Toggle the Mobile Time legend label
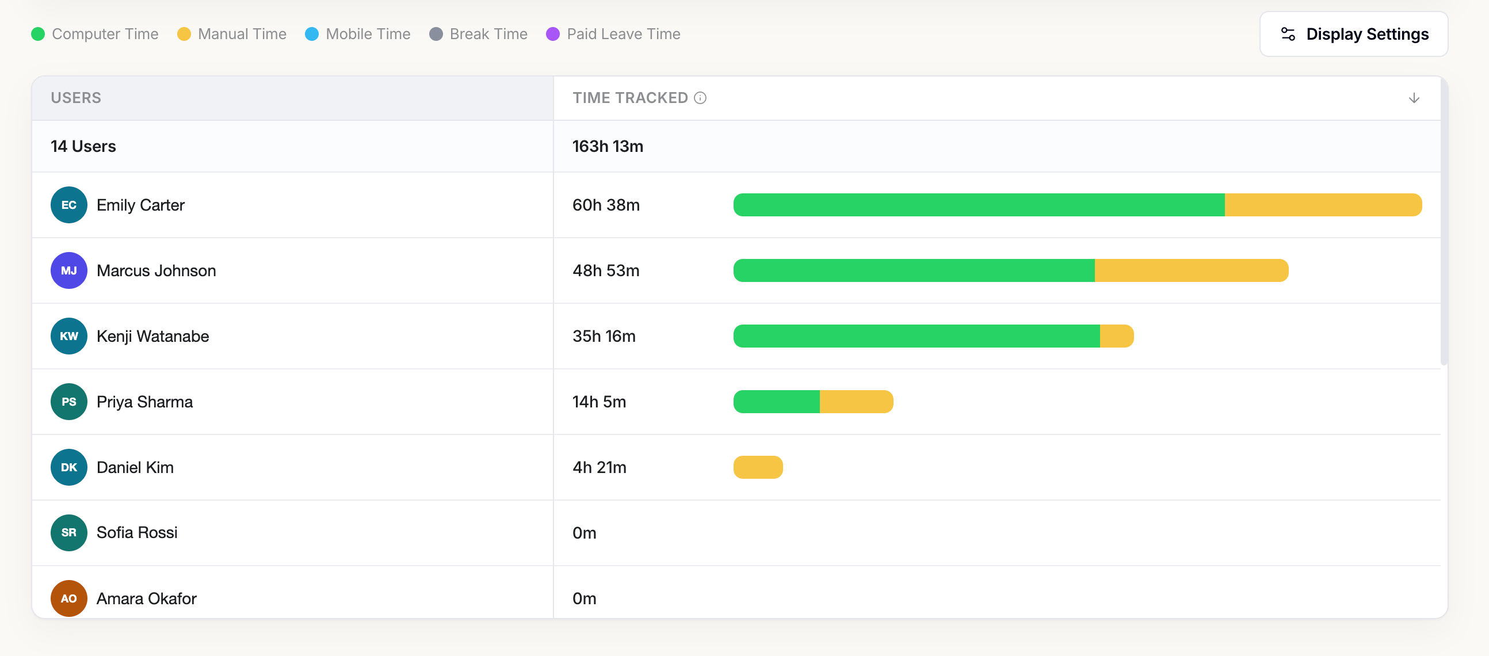The image size is (1489, 656). click(x=368, y=34)
